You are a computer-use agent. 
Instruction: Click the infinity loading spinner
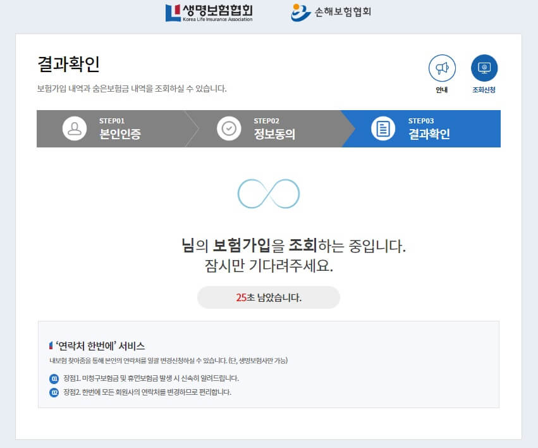[x=269, y=193]
